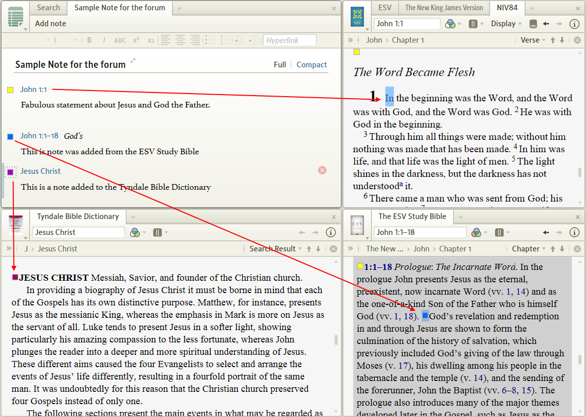Open John 1:1–18 note reference link
586x417 pixels.
point(39,136)
